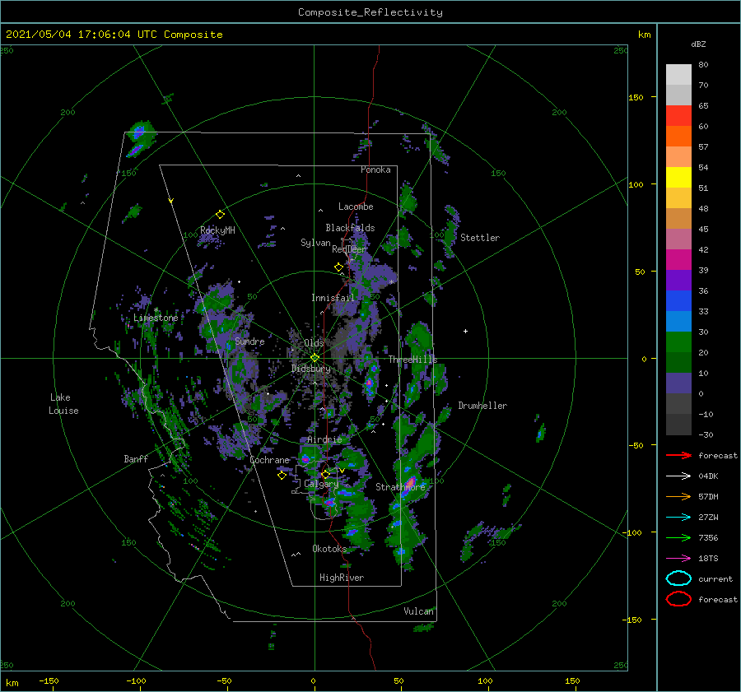Click the intense storm cell near Strathmore

tap(408, 483)
